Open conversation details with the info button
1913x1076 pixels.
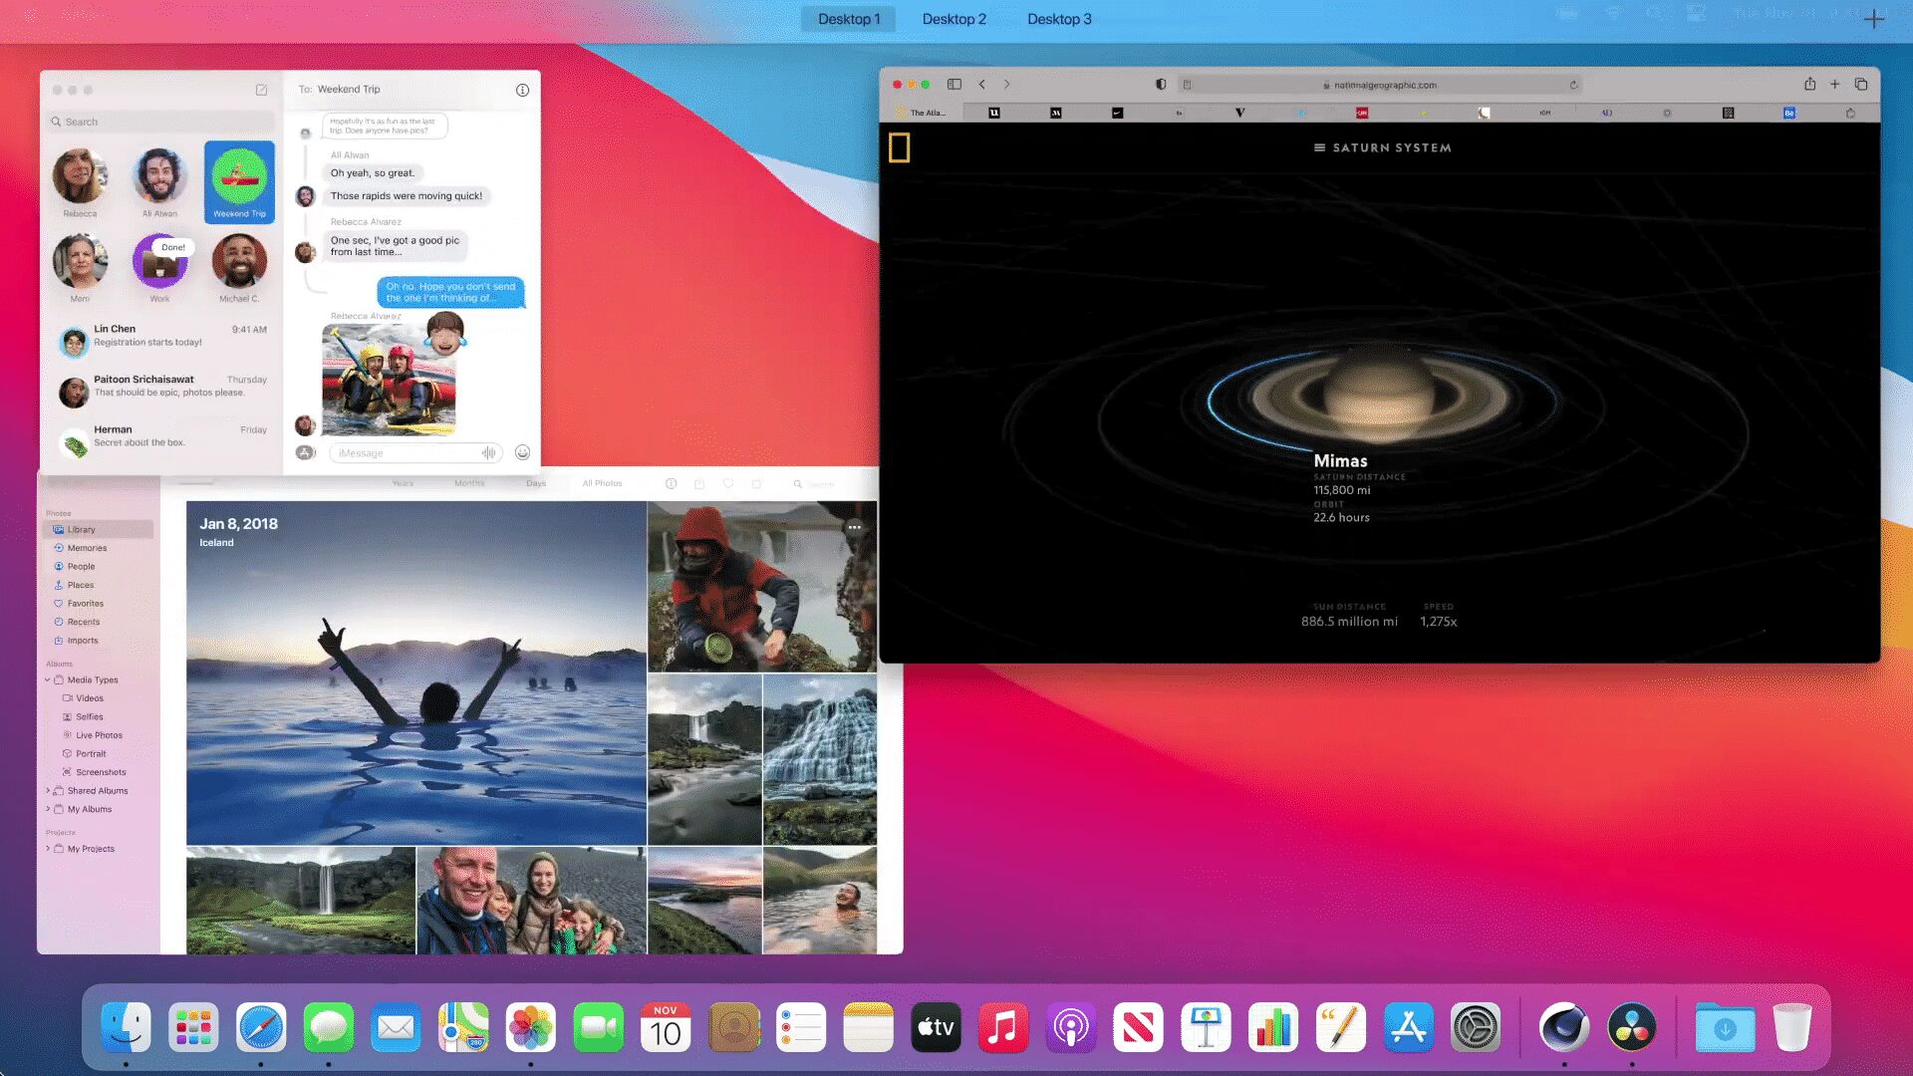click(x=522, y=89)
